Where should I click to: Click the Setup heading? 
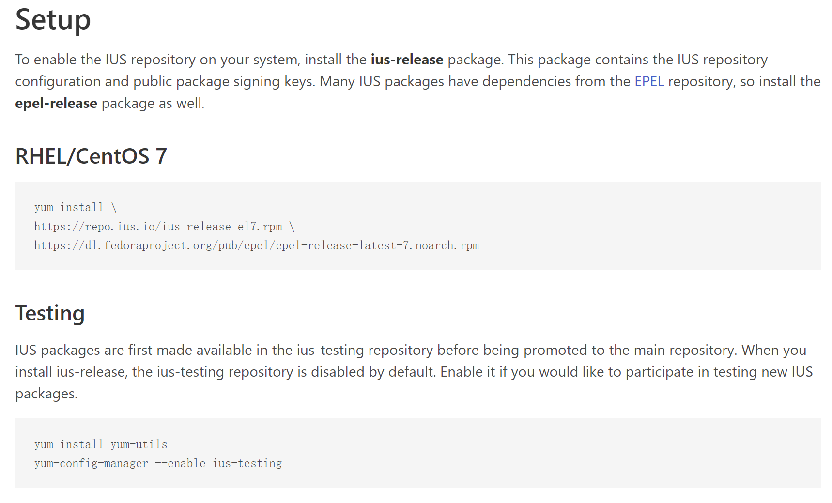click(53, 20)
